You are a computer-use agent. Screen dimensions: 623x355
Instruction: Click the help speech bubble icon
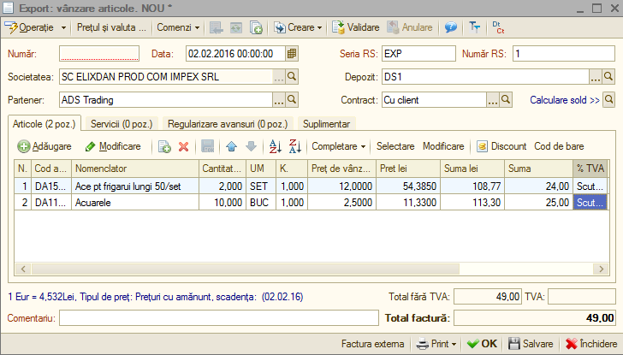coord(450,27)
